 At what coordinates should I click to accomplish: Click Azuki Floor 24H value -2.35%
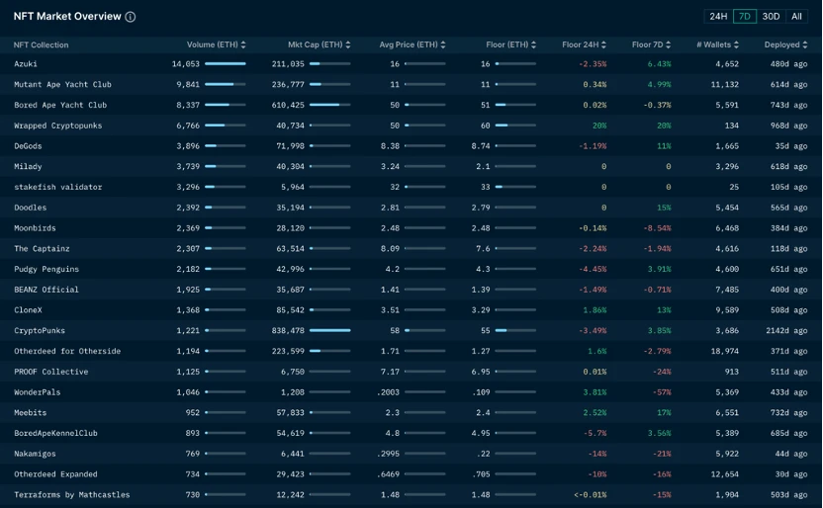(593, 64)
